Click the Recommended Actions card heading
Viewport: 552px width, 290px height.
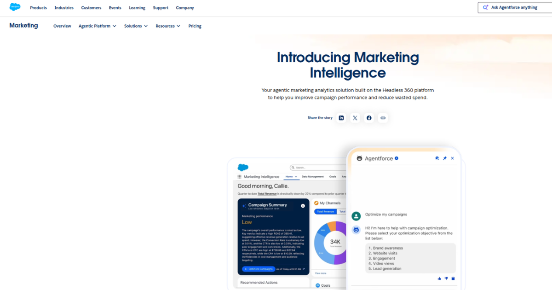click(x=259, y=283)
